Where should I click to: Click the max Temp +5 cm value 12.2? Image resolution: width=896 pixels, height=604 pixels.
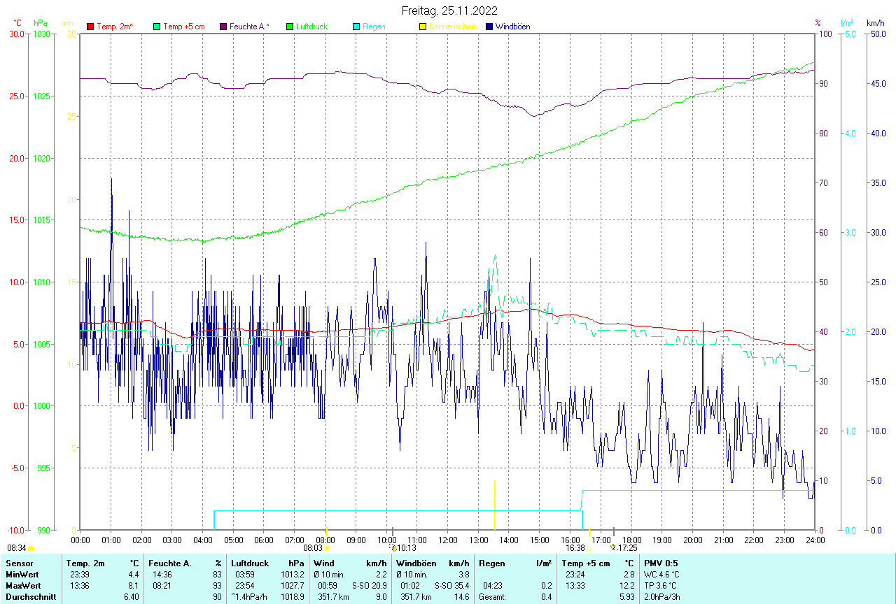[x=626, y=586]
